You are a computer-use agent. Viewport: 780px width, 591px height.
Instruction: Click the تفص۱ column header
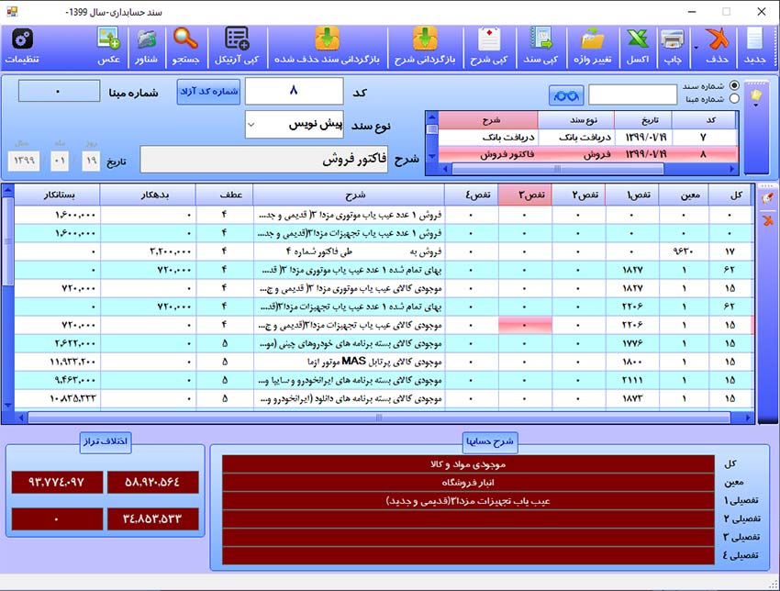[631, 195]
